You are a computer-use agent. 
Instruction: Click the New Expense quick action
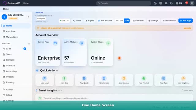124,80
